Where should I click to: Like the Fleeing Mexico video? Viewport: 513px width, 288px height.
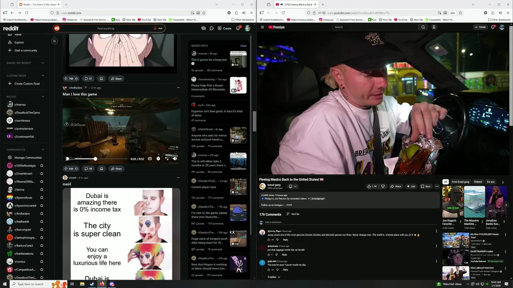click(372, 186)
